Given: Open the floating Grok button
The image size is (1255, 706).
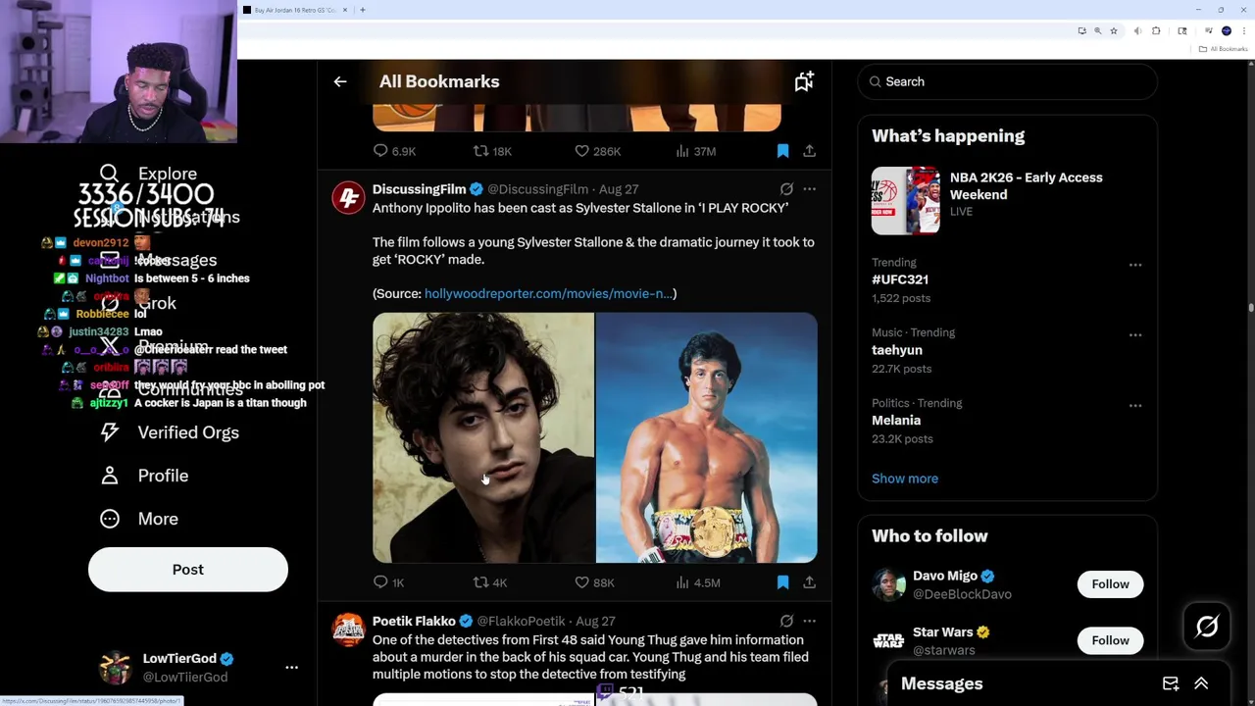Looking at the screenshot, I should click(1207, 627).
